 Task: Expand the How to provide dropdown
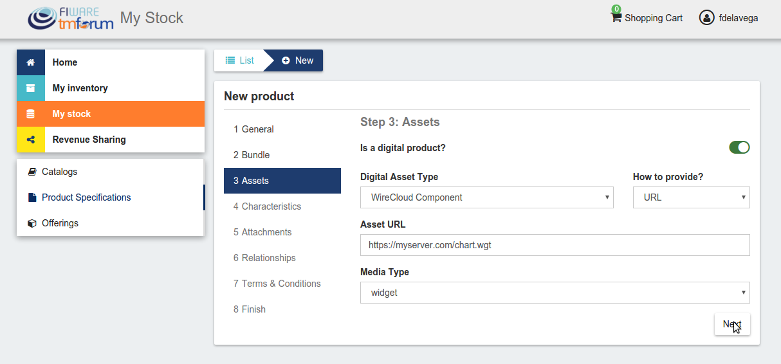pyautogui.click(x=691, y=197)
